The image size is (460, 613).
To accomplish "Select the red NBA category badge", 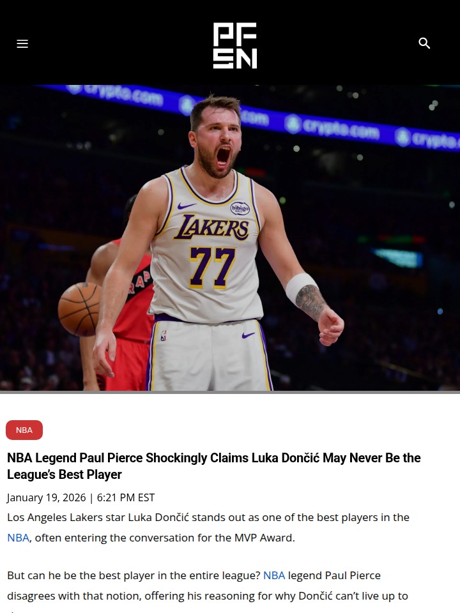I will click(24, 430).
